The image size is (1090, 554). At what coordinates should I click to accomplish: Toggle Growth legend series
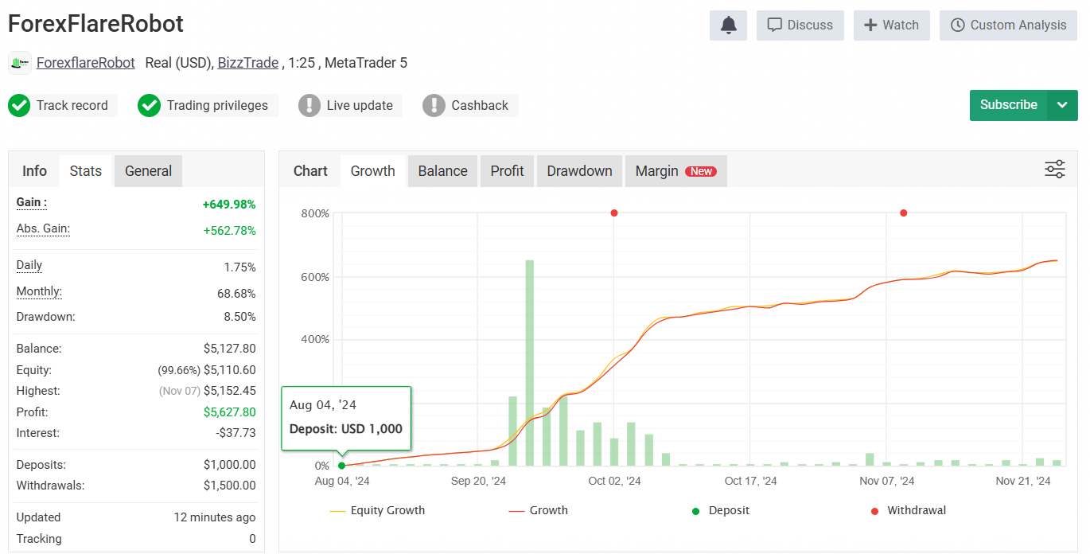click(x=539, y=510)
